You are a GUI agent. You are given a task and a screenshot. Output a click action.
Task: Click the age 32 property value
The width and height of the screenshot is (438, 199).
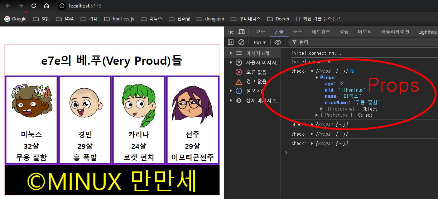(x=341, y=84)
